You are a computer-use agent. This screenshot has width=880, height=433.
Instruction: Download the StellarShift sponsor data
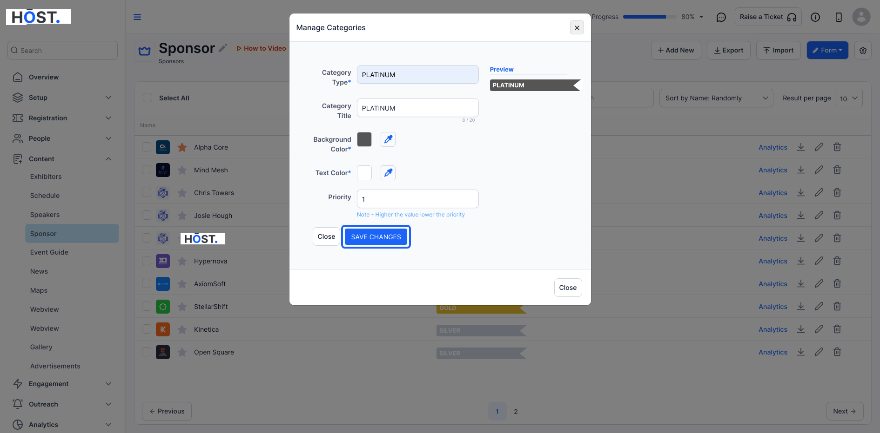tap(801, 307)
